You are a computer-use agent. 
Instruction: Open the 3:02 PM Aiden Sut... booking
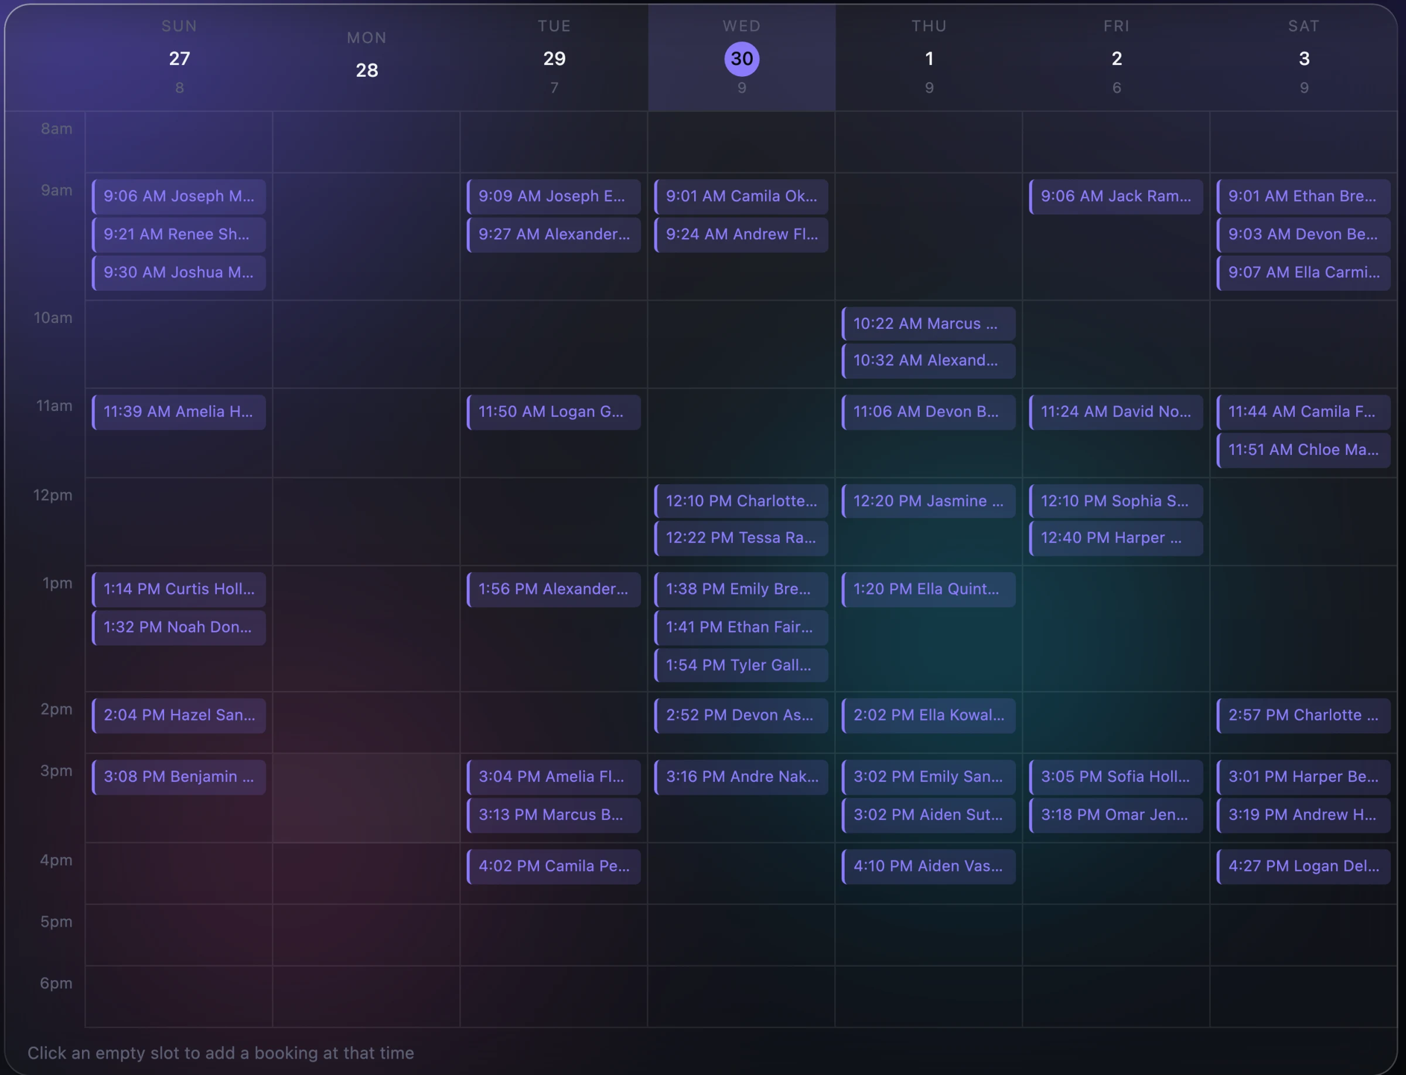929,815
